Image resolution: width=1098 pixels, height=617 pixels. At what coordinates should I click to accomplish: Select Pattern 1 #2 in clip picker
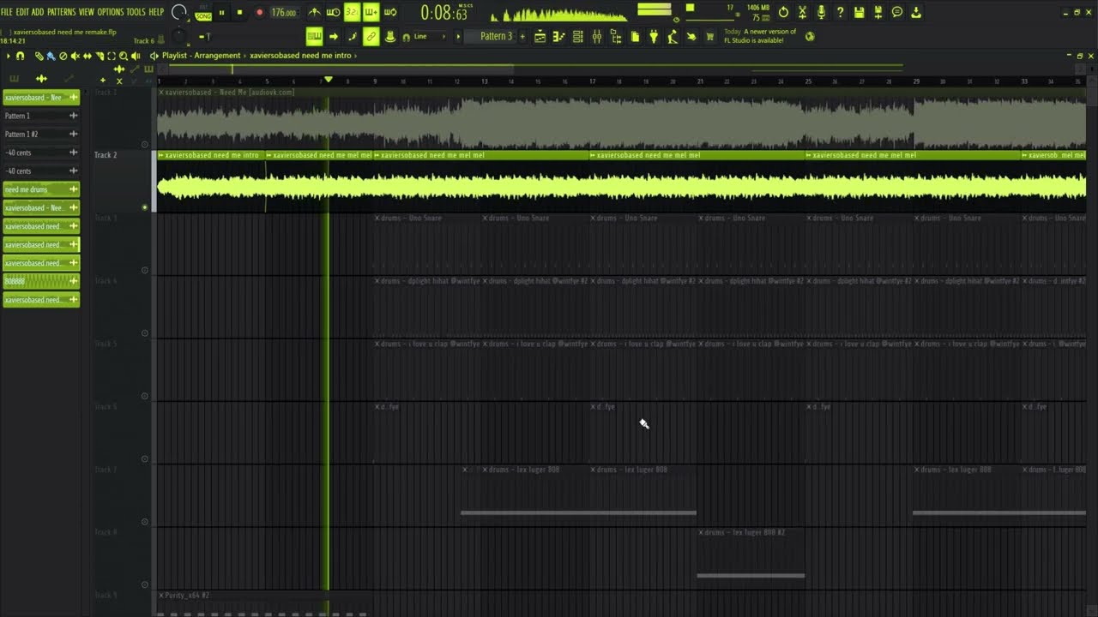(x=41, y=135)
